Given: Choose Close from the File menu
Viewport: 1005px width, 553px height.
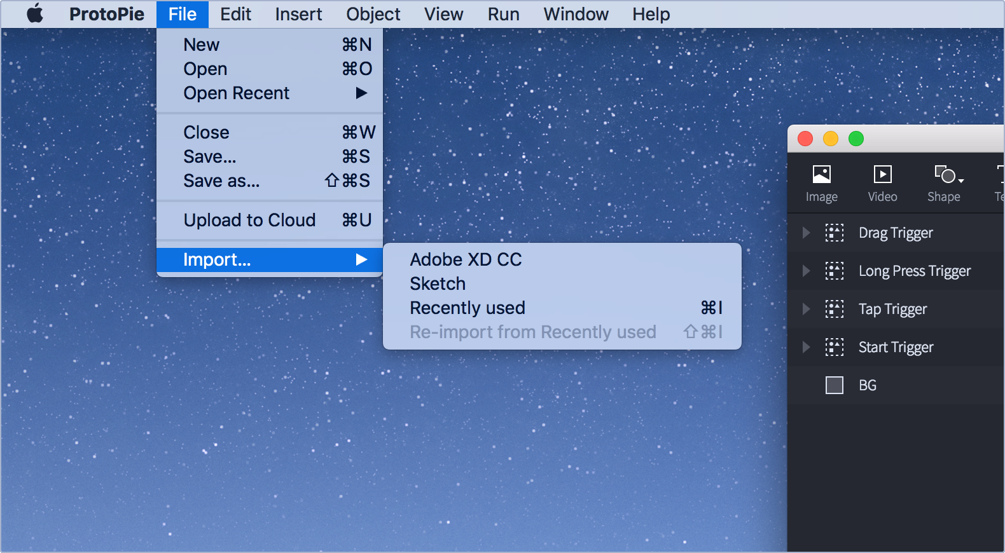Looking at the screenshot, I should pos(270,132).
